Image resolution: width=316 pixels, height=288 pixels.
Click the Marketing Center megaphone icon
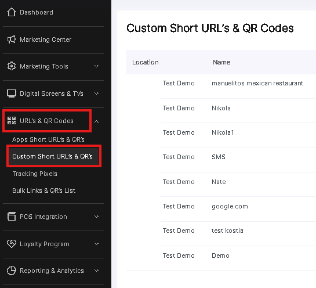[x=12, y=39]
